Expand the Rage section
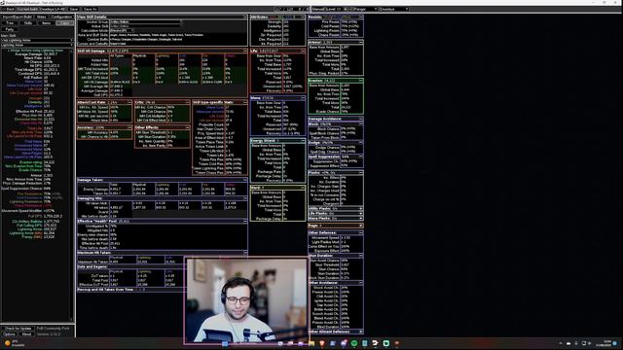 pyautogui.click(x=361, y=226)
